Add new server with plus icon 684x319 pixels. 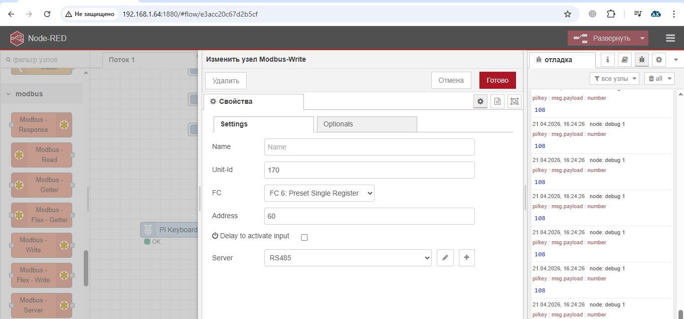(x=467, y=258)
